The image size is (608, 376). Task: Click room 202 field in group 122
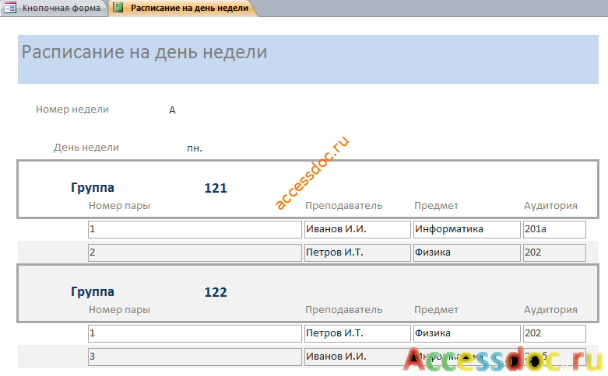(x=554, y=333)
